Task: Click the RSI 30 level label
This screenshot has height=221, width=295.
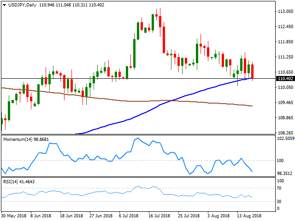Action: click(x=279, y=202)
